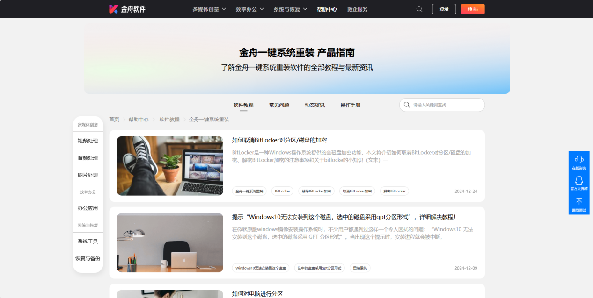Expand the 系统与恢复 dropdown menu
This screenshot has width=593, height=298.
click(x=291, y=9)
